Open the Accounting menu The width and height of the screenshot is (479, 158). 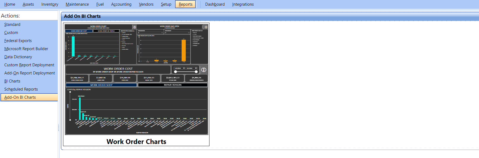(x=121, y=4)
